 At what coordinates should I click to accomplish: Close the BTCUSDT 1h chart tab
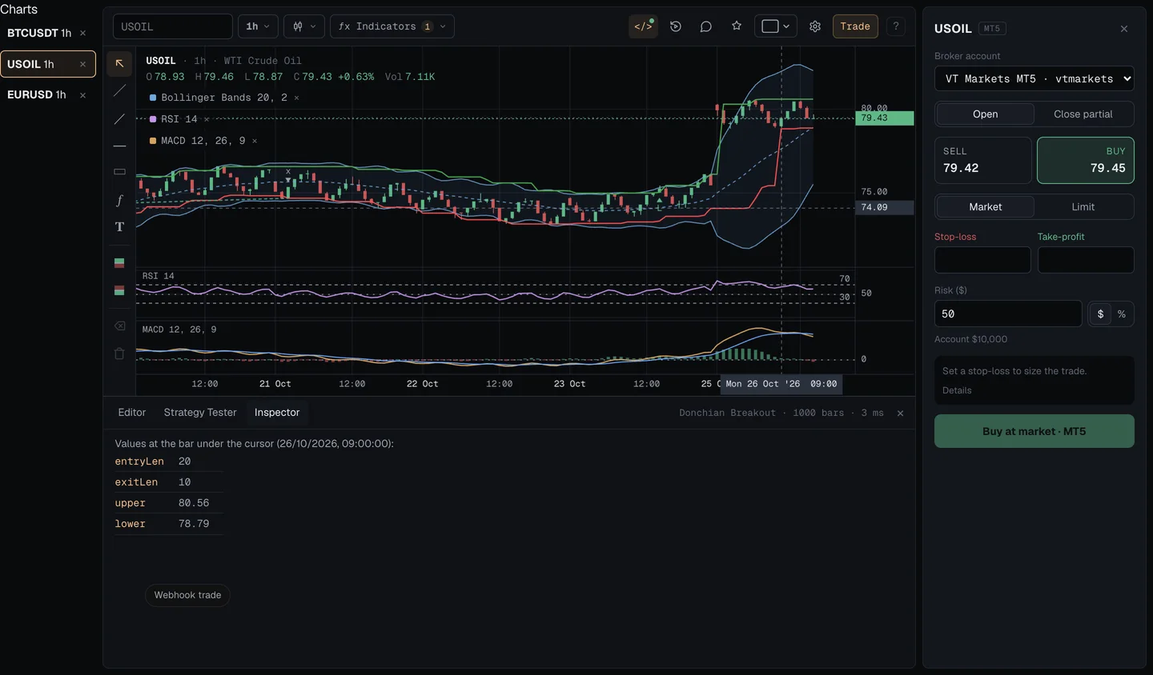82,33
